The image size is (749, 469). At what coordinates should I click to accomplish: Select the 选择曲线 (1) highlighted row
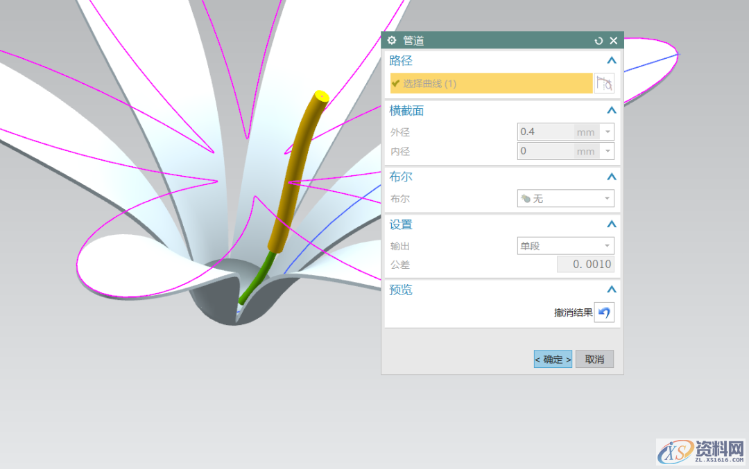(491, 83)
